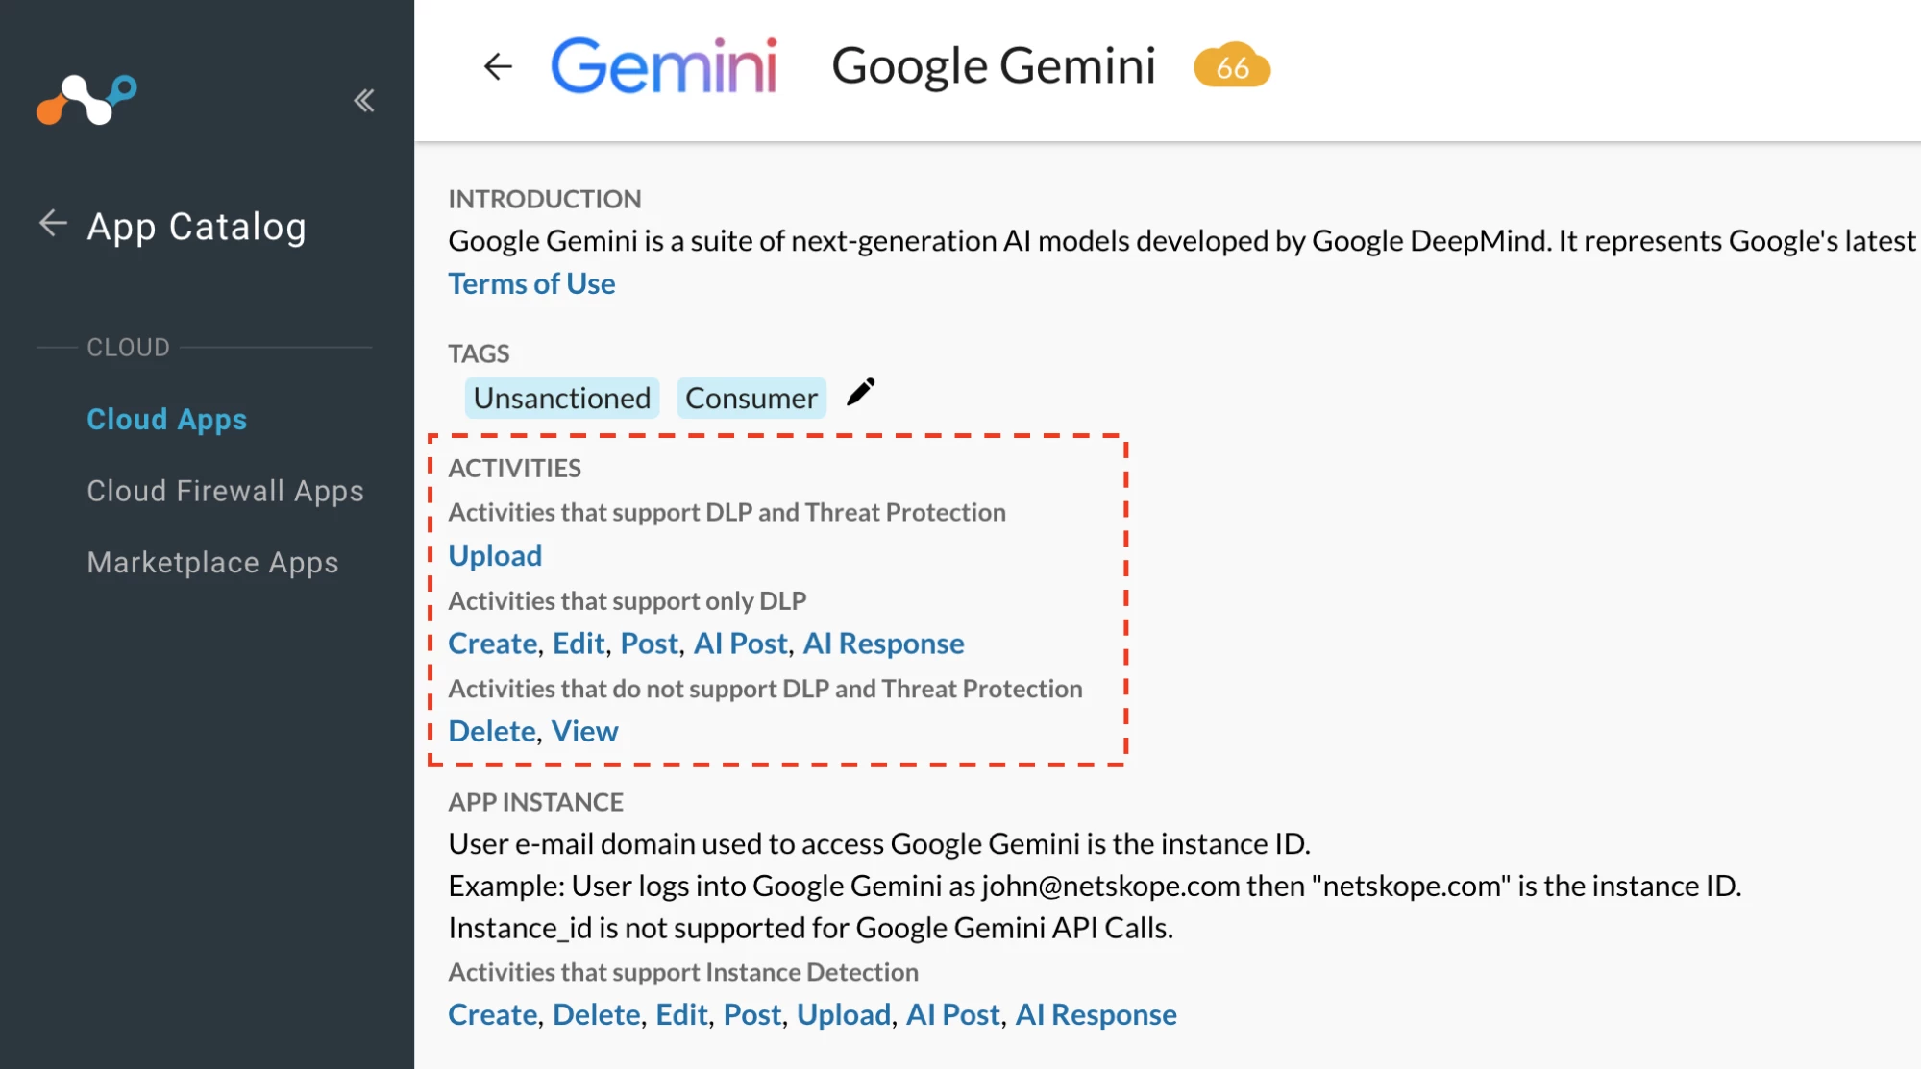This screenshot has height=1069, width=1921.
Task: Click the Consumer tag
Action: pos(751,398)
